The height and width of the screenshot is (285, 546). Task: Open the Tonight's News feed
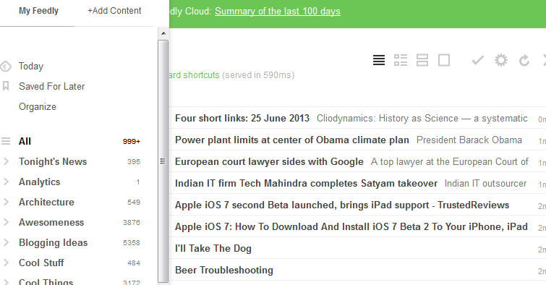click(53, 161)
